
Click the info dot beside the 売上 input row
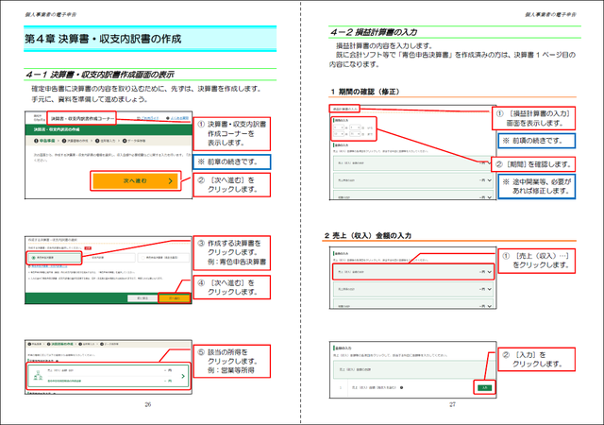point(401,387)
